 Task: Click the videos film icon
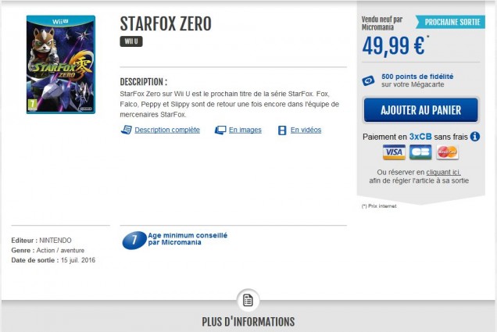[282, 130]
